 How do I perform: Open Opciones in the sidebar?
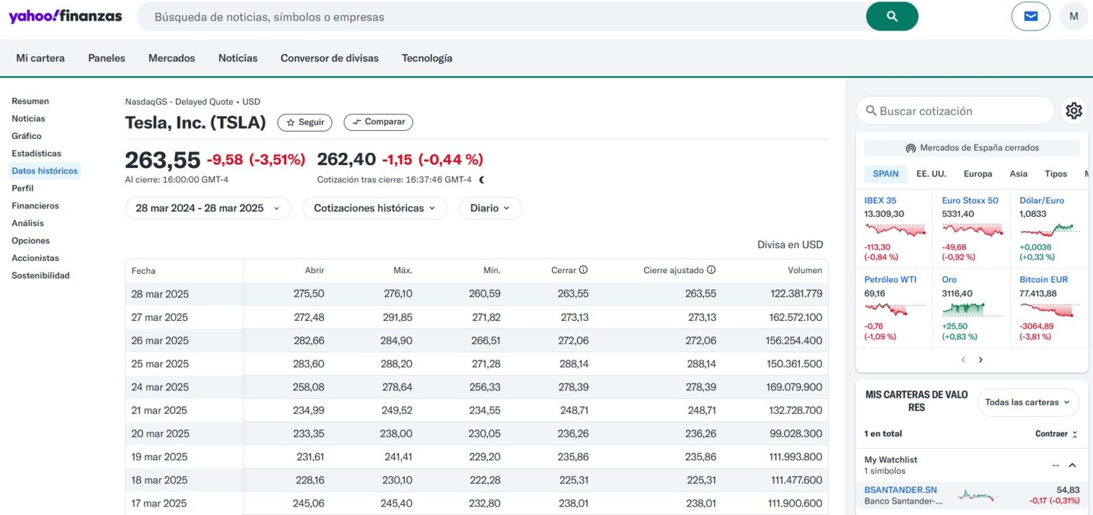coord(31,240)
